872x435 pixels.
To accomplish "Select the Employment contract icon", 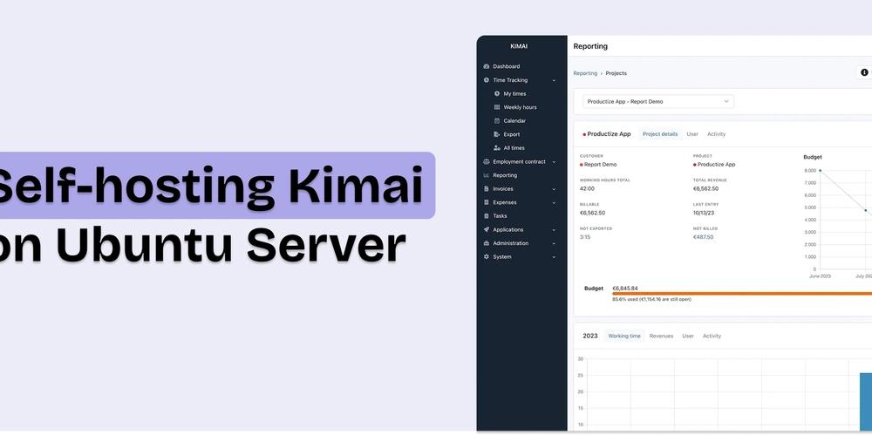I will coord(487,162).
